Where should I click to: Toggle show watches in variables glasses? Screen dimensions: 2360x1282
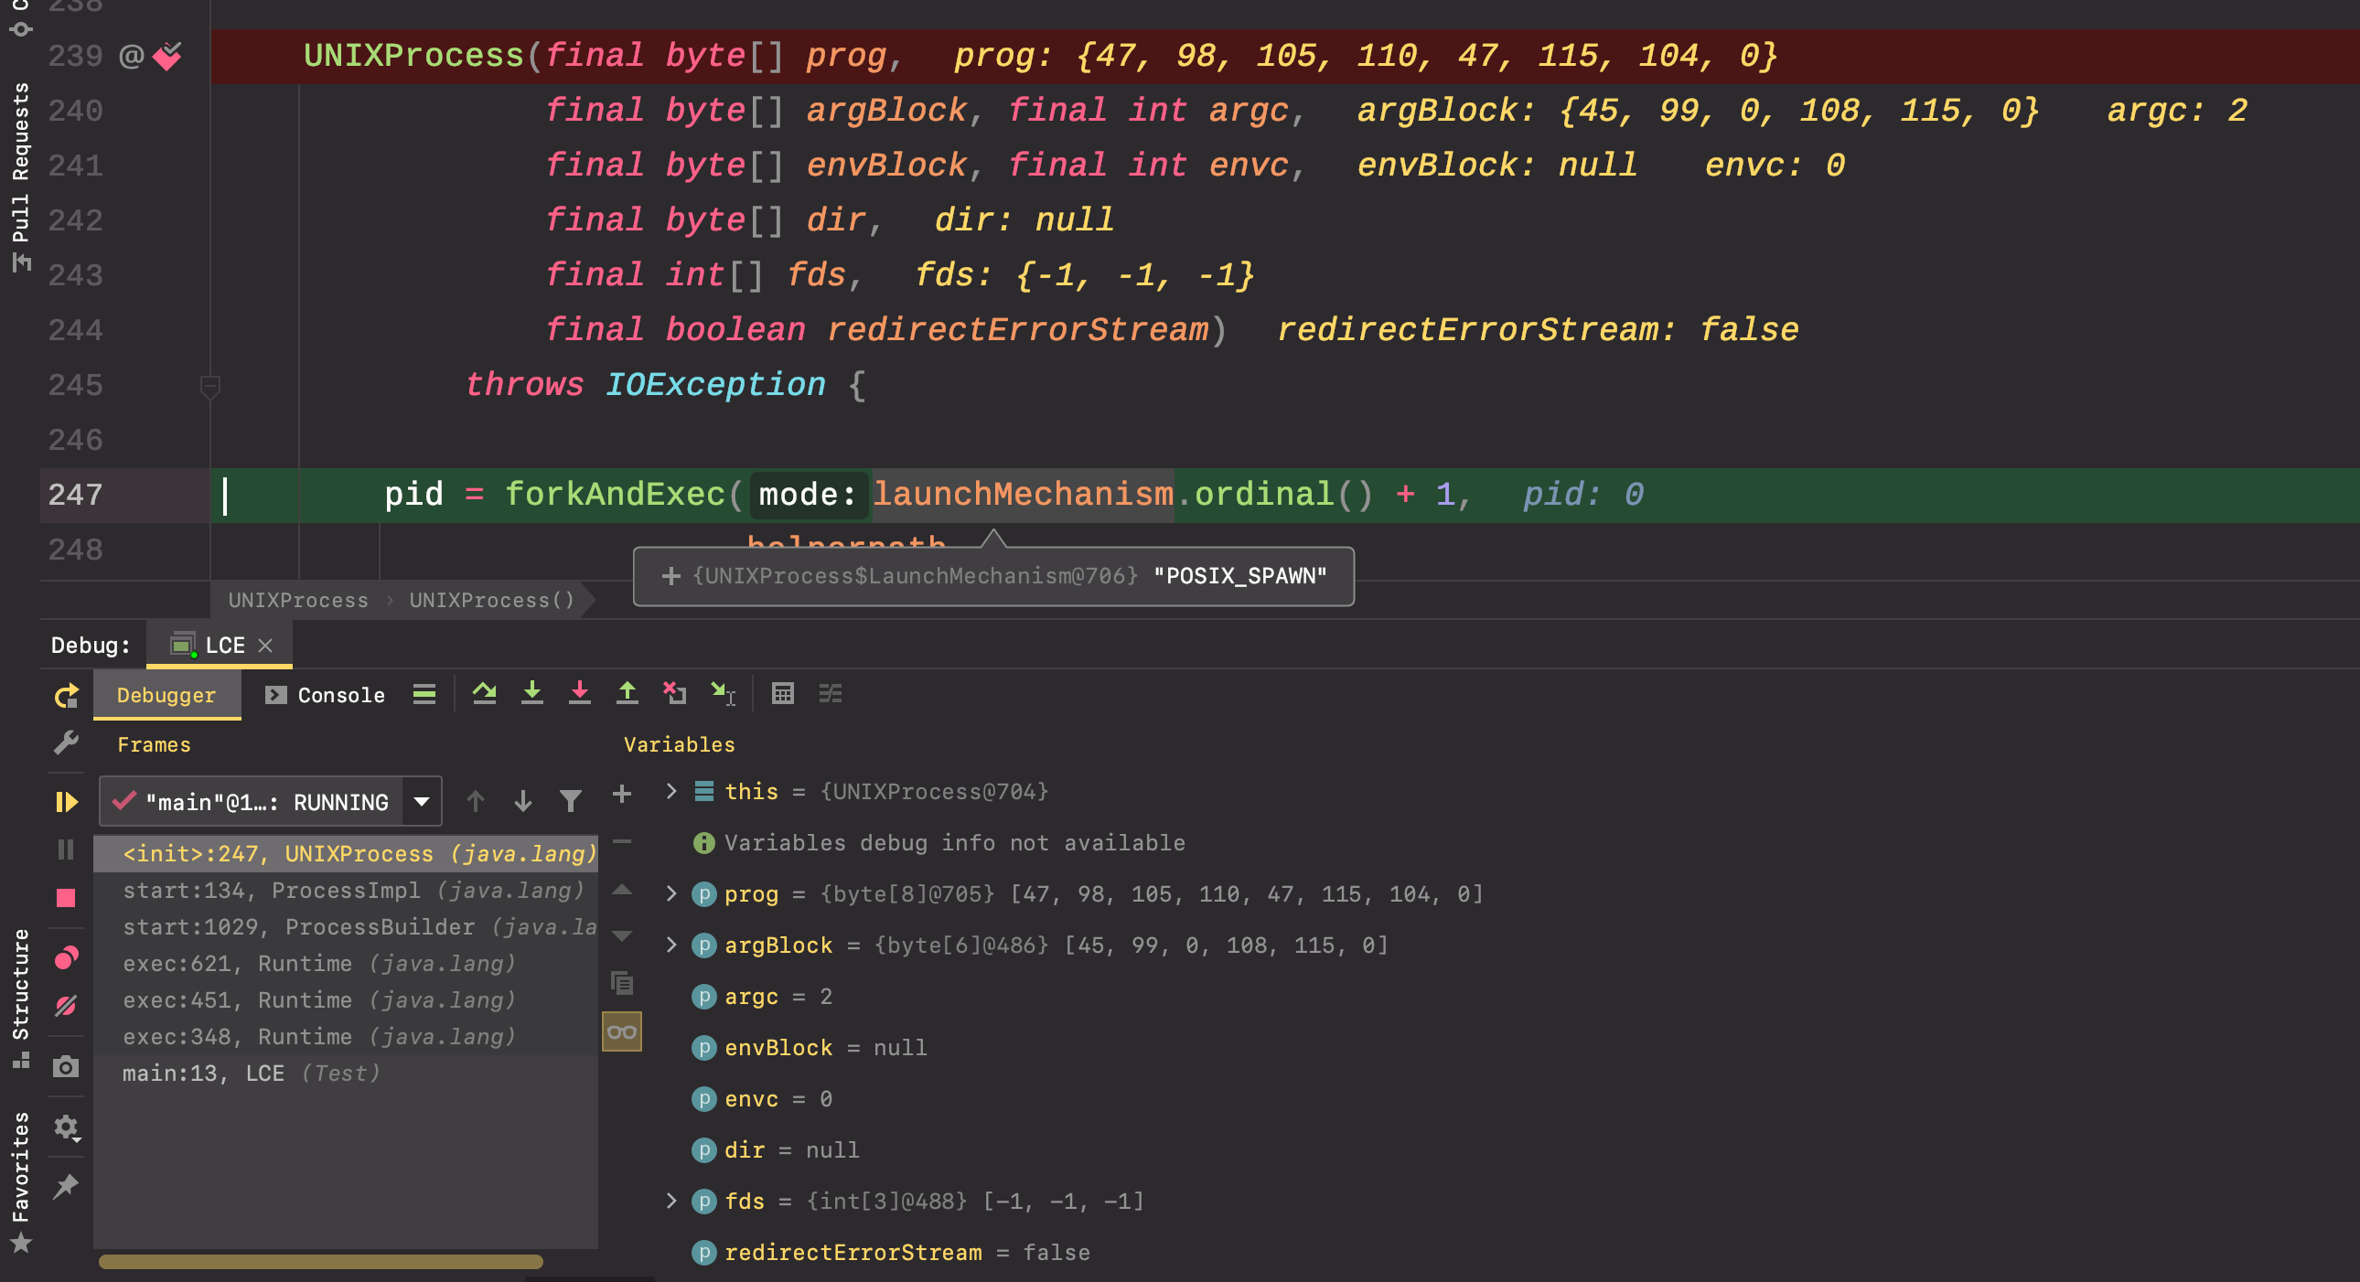[x=622, y=1032]
